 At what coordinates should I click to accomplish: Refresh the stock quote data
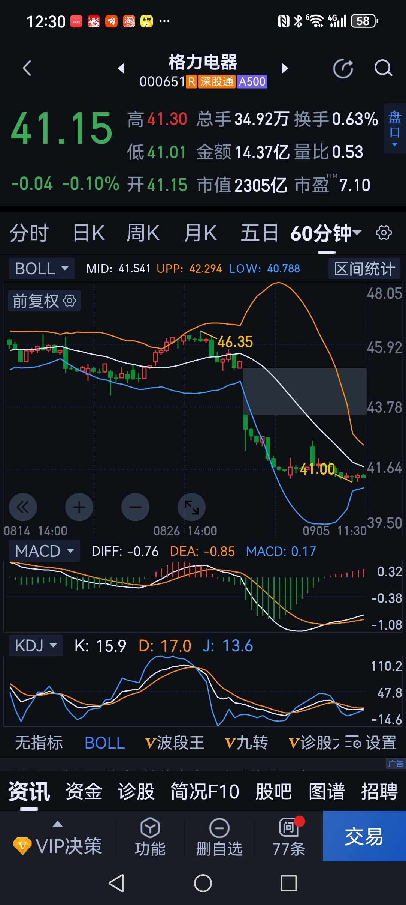point(343,68)
